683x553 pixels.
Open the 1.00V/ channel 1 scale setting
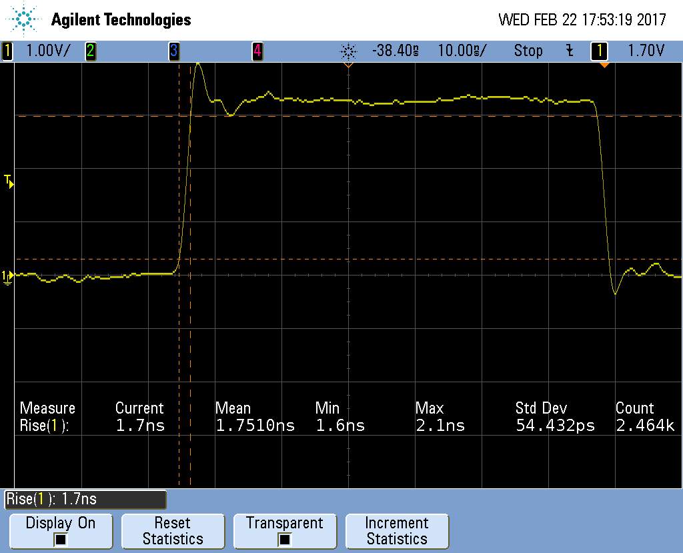pyautogui.click(x=47, y=51)
